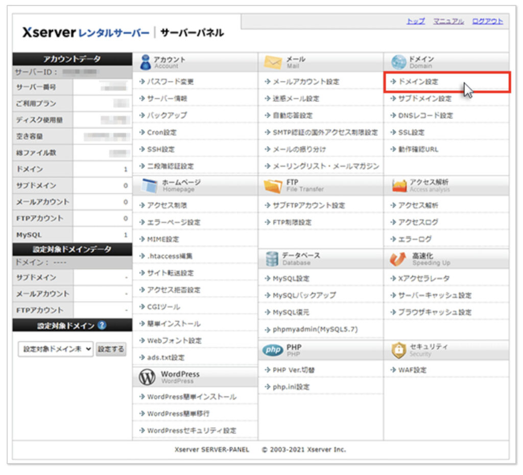Screen dimensions: 523x475
Task: Open FTP制限設定
Action: [292, 223]
